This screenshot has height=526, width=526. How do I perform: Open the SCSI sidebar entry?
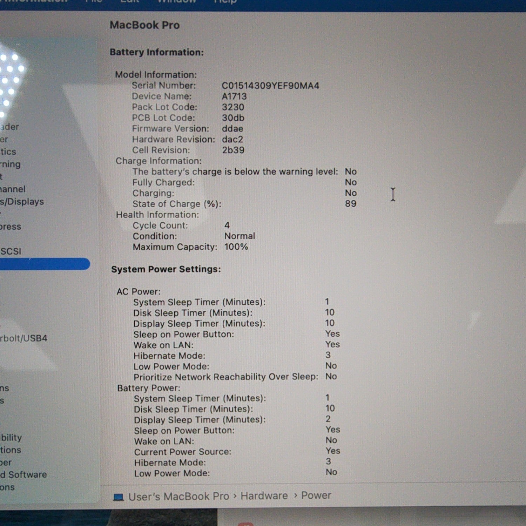click(x=11, y=251)
